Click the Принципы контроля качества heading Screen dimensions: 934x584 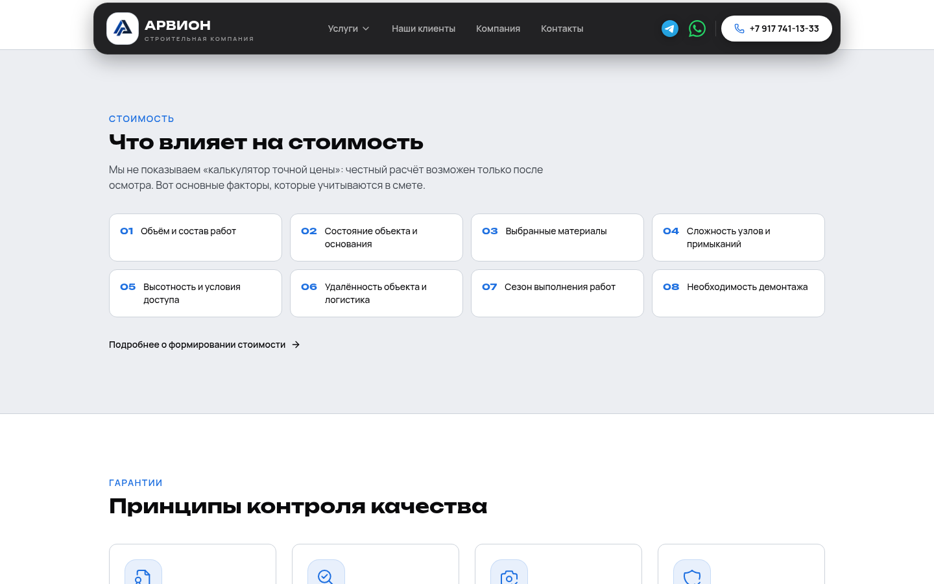pos(298,506)
